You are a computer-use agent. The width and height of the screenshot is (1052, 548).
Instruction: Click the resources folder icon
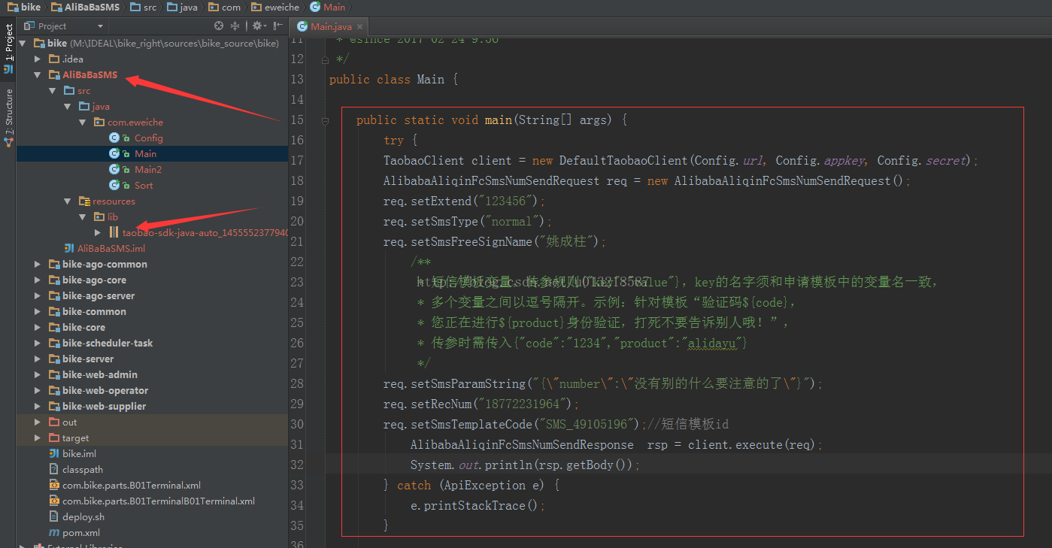point(84,201)
